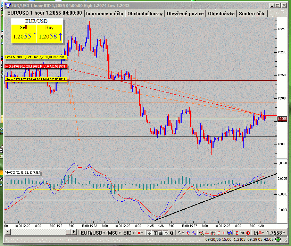The image size is (291, 246).
Task: Click the magnifier zoom-in icon
Action: pyautogui.click(x=201, y=233)
